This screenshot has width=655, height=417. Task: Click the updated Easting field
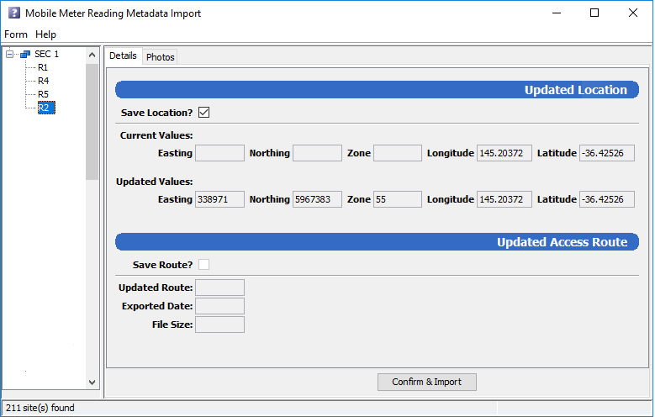219,199
